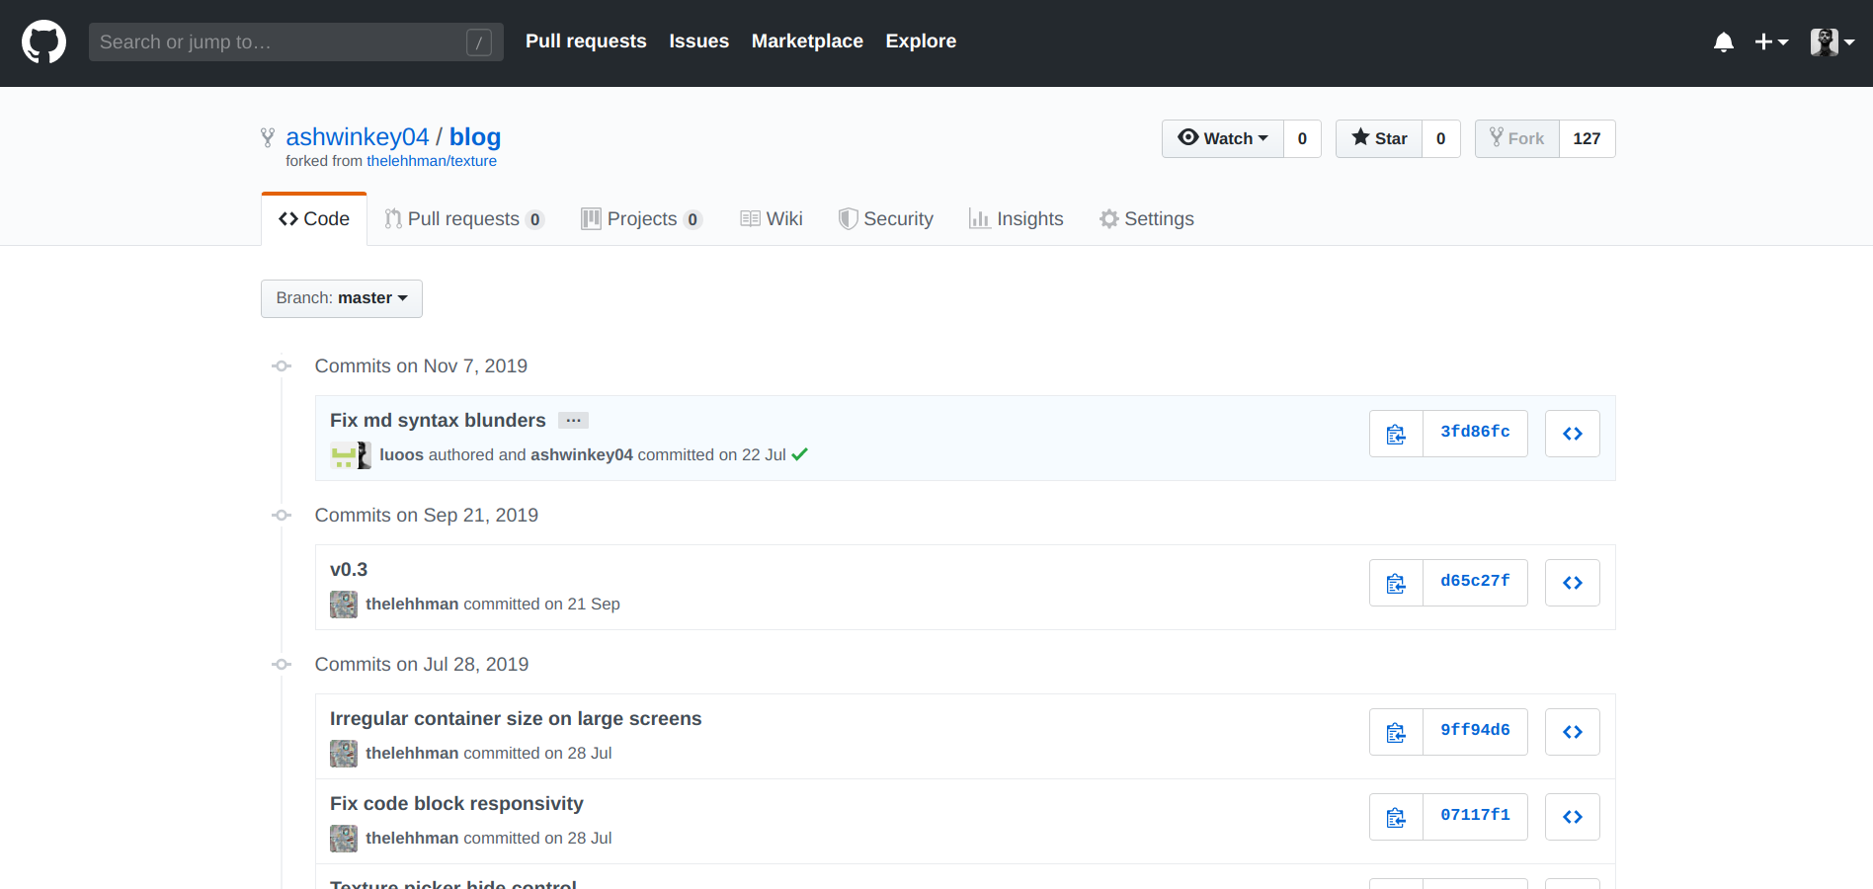Open thelehhman link on the v0.3 commit

pyautogui.click(x=412, y=604)
